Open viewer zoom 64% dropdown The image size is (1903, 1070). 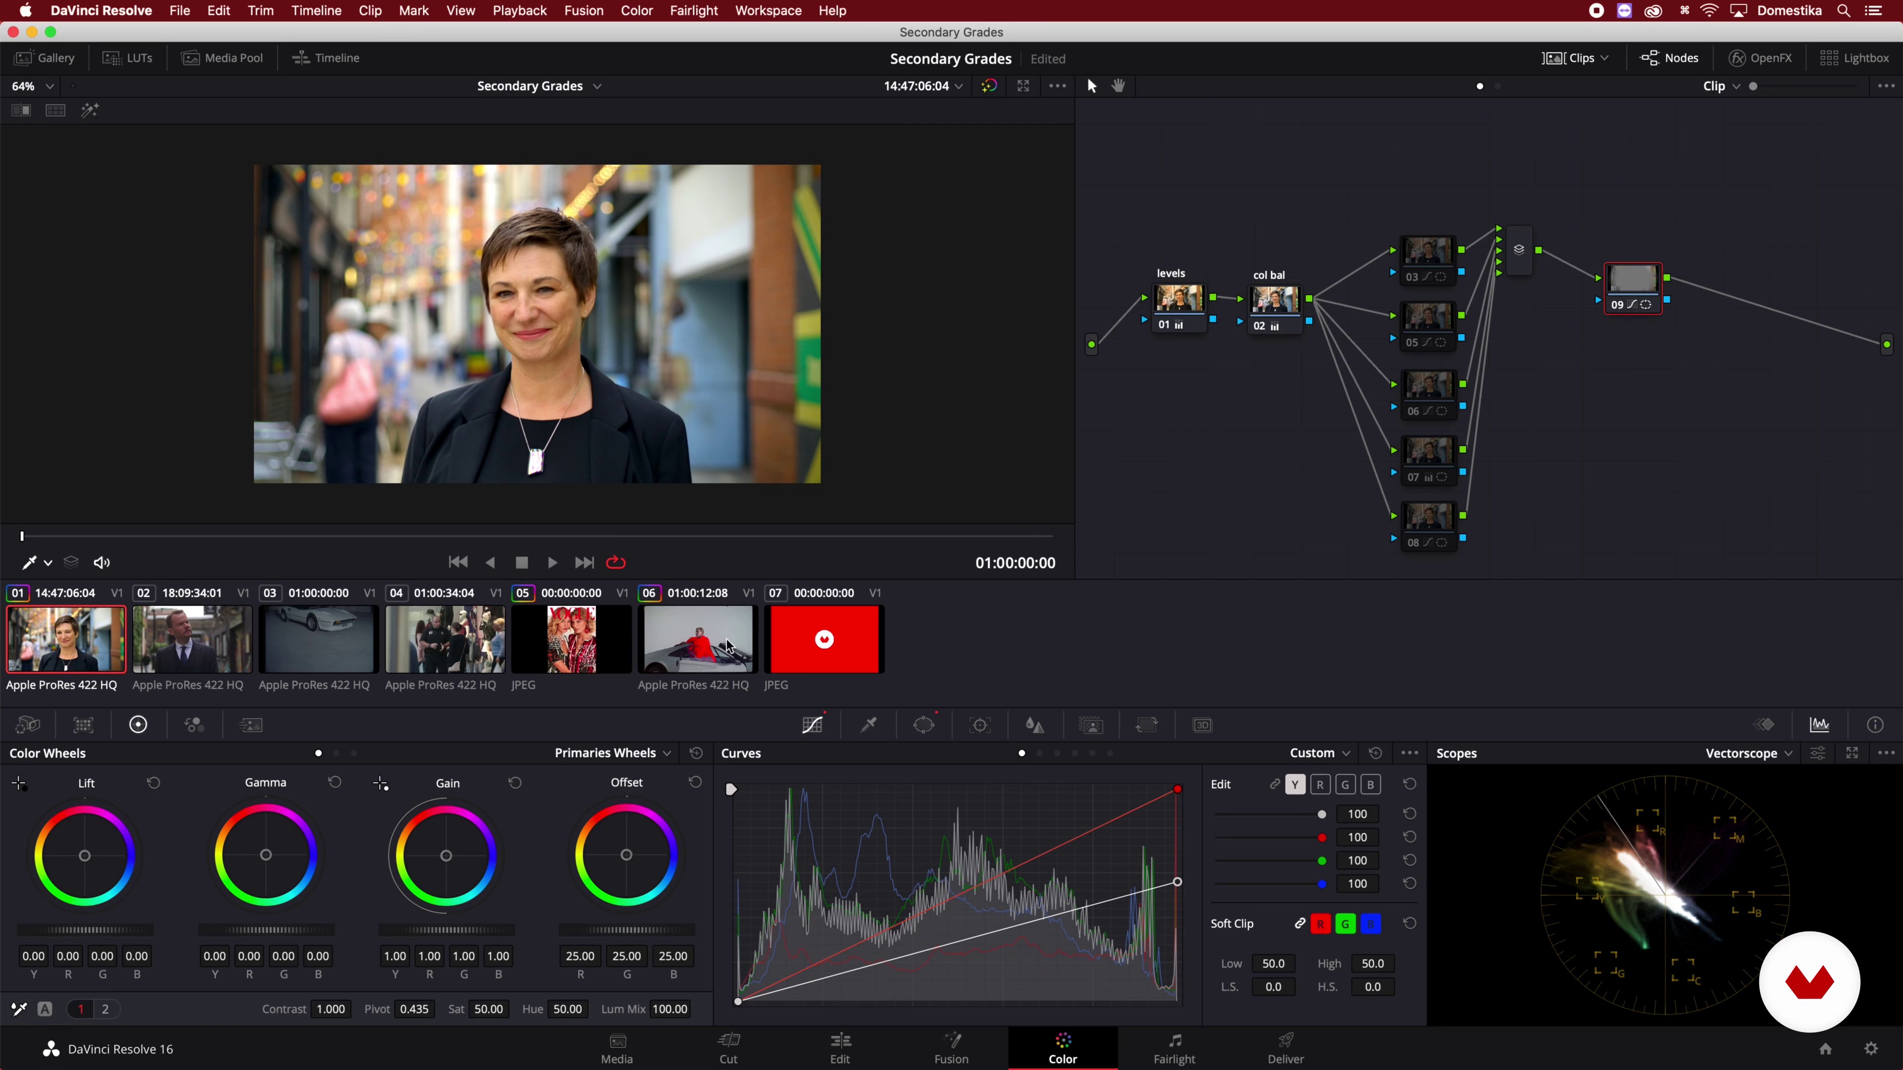33,86
